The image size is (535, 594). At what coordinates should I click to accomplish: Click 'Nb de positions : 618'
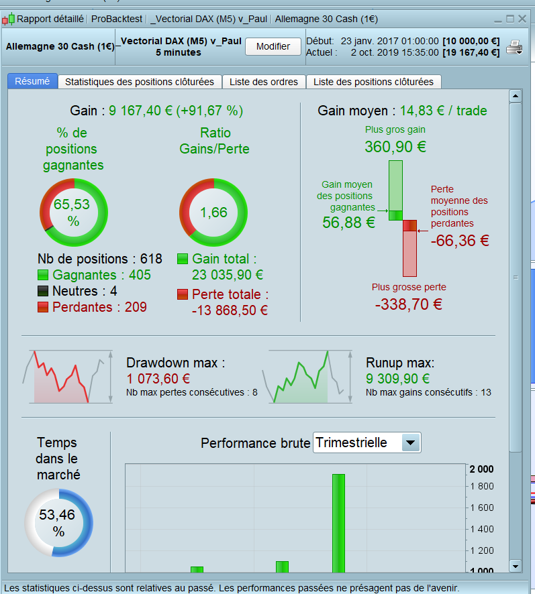(x=100, y=259)
